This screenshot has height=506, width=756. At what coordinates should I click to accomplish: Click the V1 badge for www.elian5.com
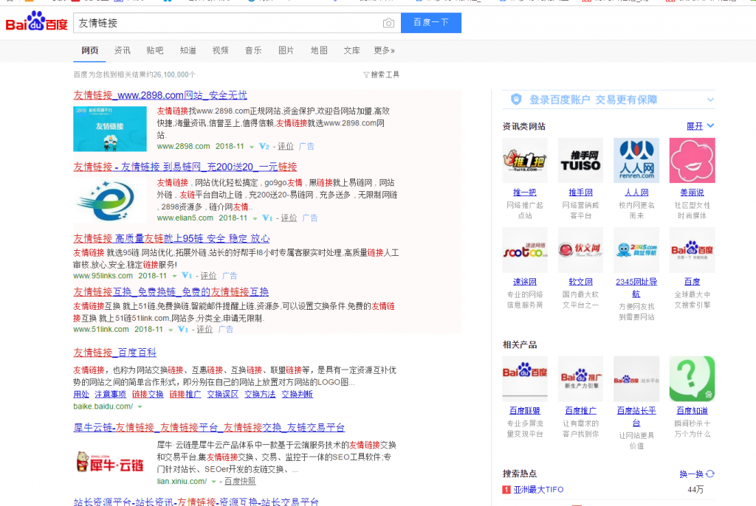tap(267, 218)
